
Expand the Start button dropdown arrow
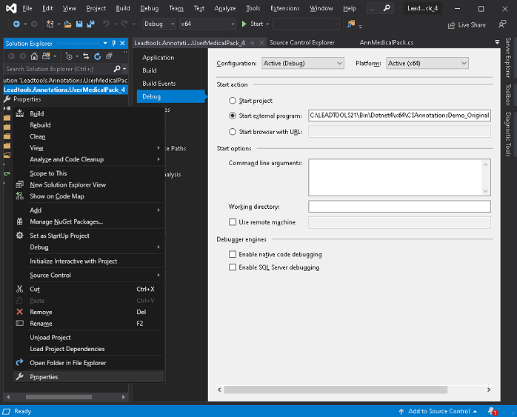tap(267, 24)
